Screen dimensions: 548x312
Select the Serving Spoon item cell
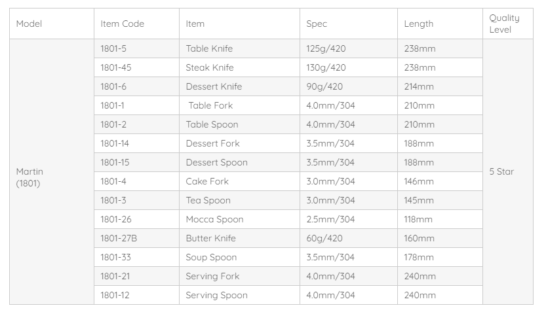click(x=216, y=295)
